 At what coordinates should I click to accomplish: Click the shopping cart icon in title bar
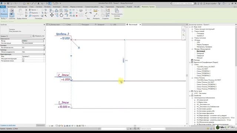click(x=219, y=3)
